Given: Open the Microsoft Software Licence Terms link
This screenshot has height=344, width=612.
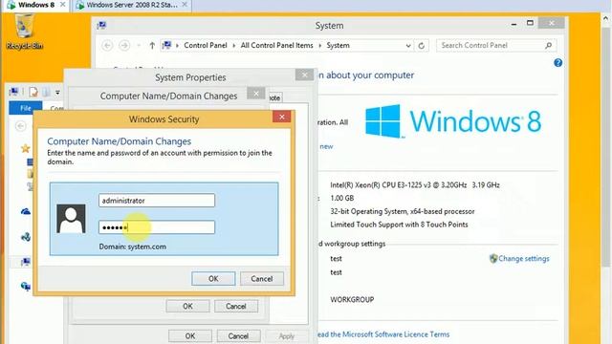Looking at the screenshot, I should pyautogui.click(x=382, y=334).
